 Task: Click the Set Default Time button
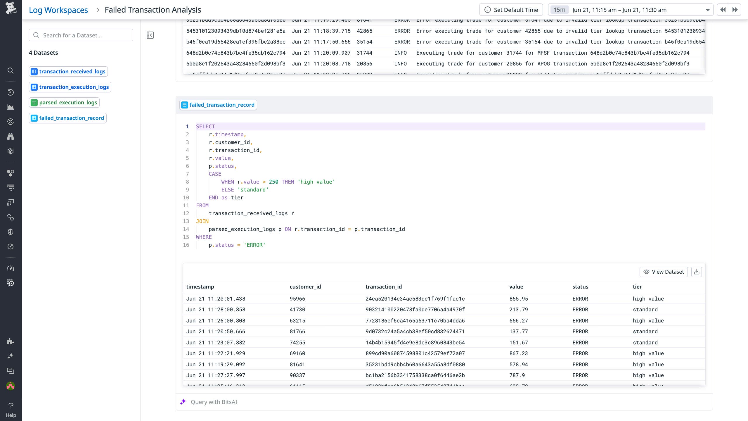coord(511,9)
